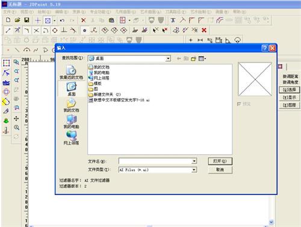
Task: Go to 网上邻居 in places bar
Action: pos(71,138)
